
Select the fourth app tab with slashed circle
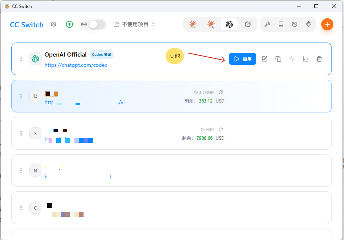(x=248, y=24)
